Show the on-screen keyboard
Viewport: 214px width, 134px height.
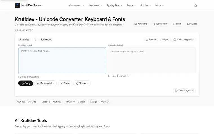[184, 91]
